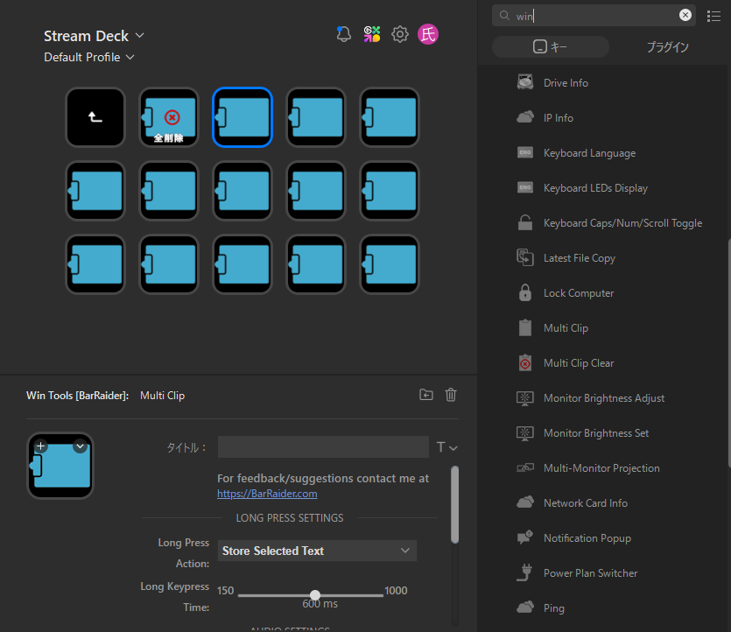Click the action list scrollbar
Viewport: 731px width, 632px height.
pyautogui.click(x=728, y=353)
